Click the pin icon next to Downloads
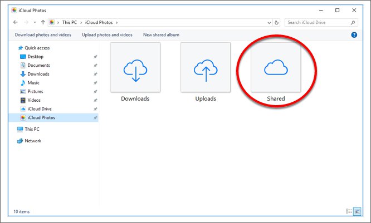Image resolution: width=371 pixels, height=223 pixels. point(95,74)
